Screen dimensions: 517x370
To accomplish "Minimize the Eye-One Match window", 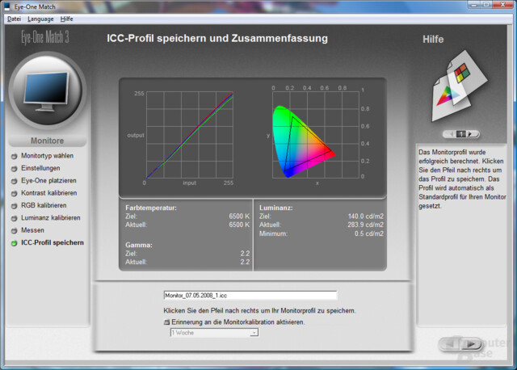I will [x=474, y=5].
